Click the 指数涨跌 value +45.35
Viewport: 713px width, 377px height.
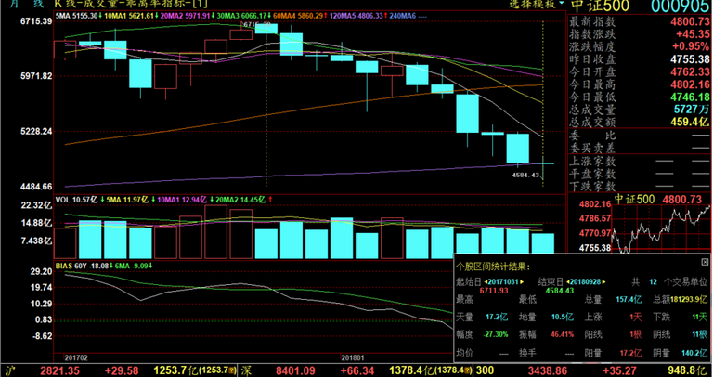[x=693, y=34]
